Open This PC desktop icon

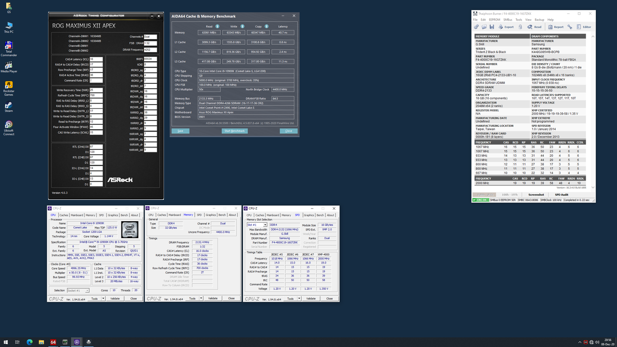pyautogui.click(x=9, y=27)
